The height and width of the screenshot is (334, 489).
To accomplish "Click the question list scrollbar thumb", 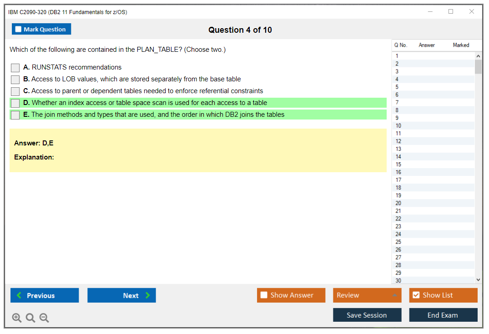I will pyautogui.click(x=478, y=66).
